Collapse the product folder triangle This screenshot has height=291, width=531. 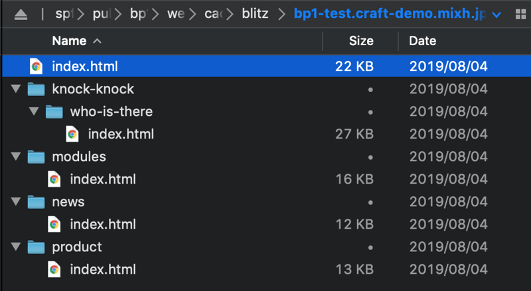point(15,247)
